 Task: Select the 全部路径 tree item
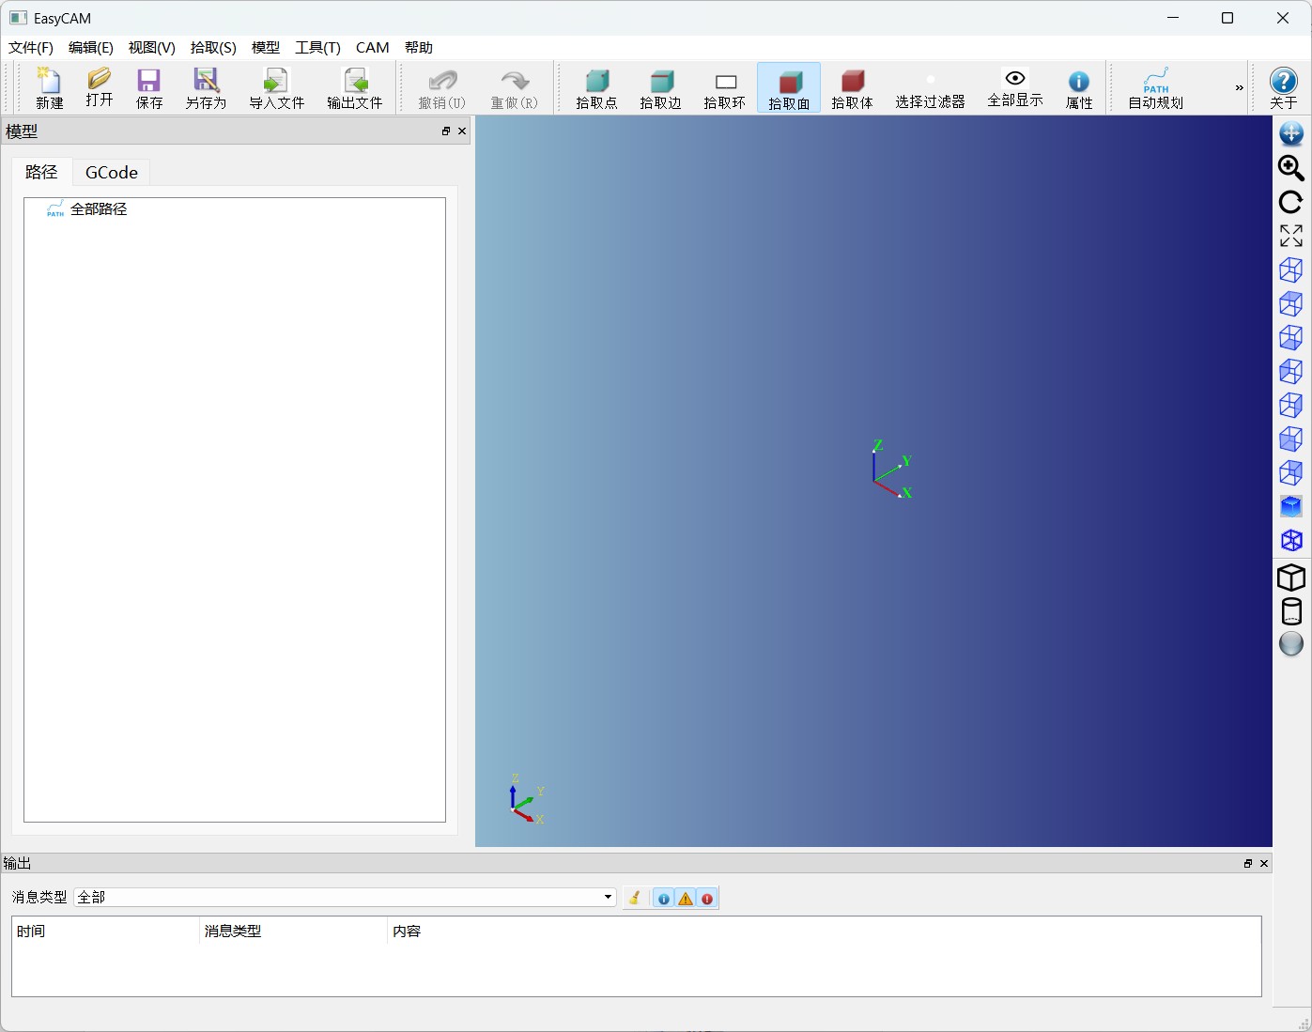[98, 209]
